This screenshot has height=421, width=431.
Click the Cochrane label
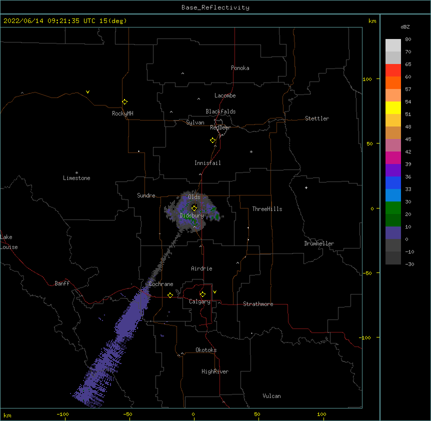click(x=161, y=284)
